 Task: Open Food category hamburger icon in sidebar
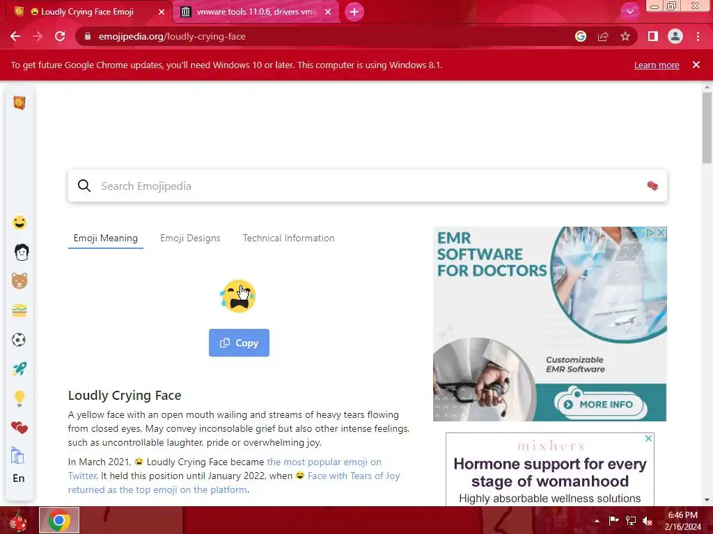pyautogui.click(x=19, y=311)
